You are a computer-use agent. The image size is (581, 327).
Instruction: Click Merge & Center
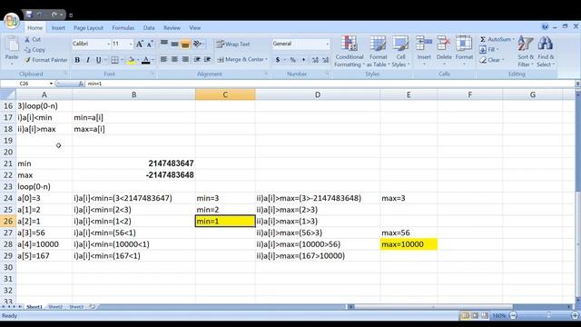[241, 59]
